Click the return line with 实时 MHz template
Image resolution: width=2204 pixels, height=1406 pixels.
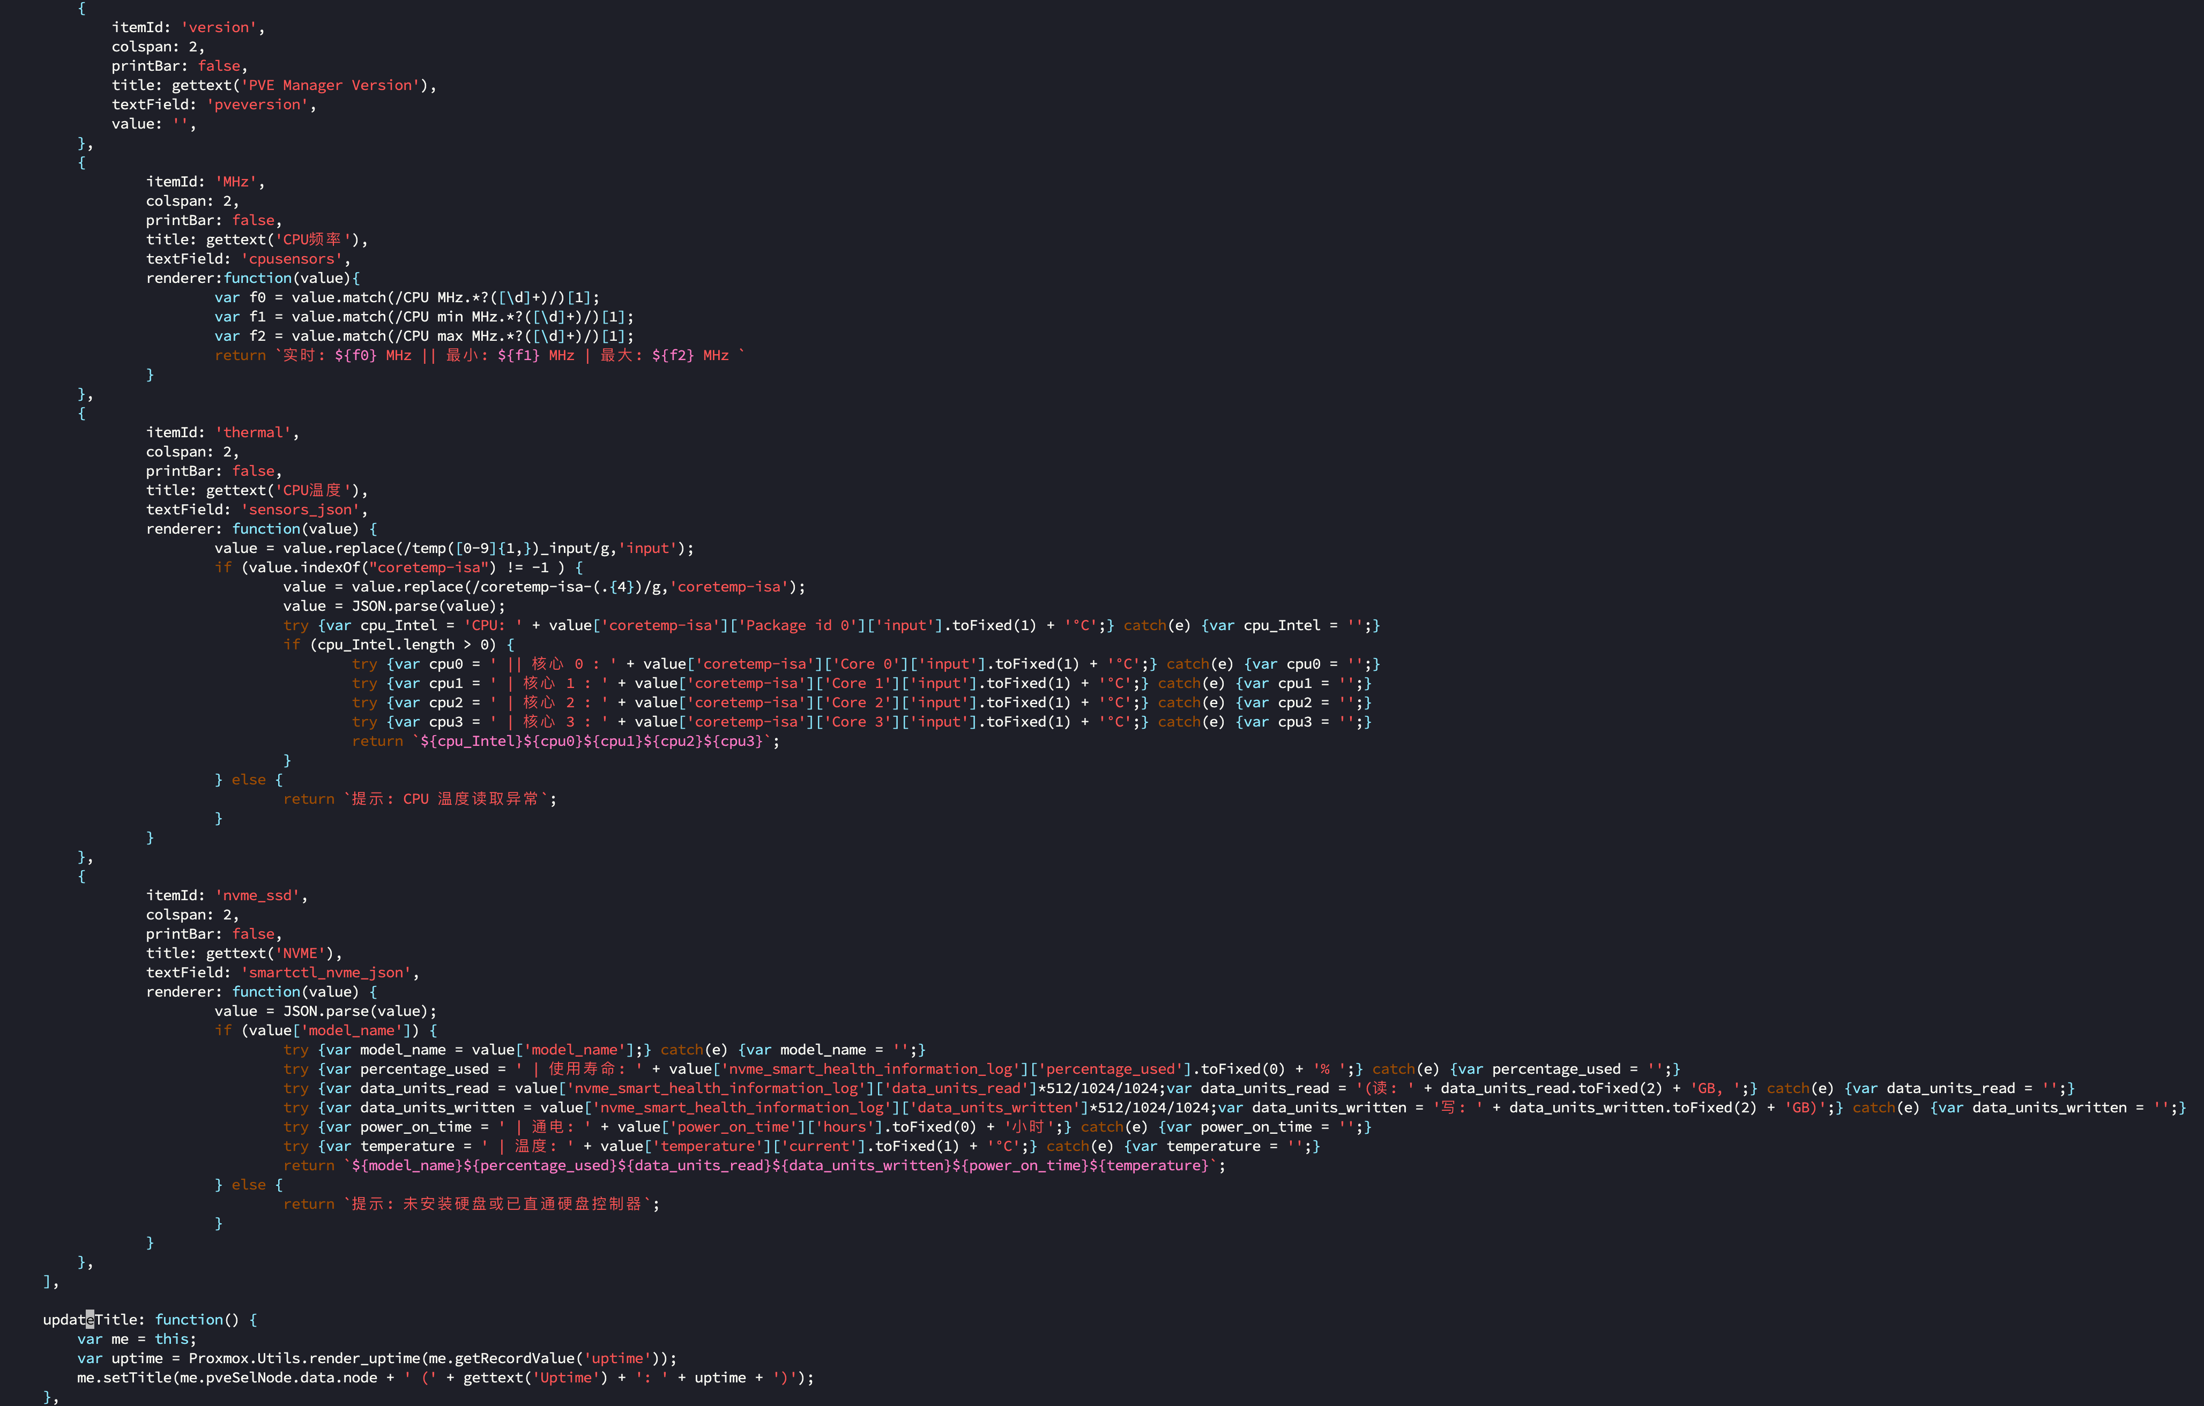pyautogui.click(x=480, y=355)
